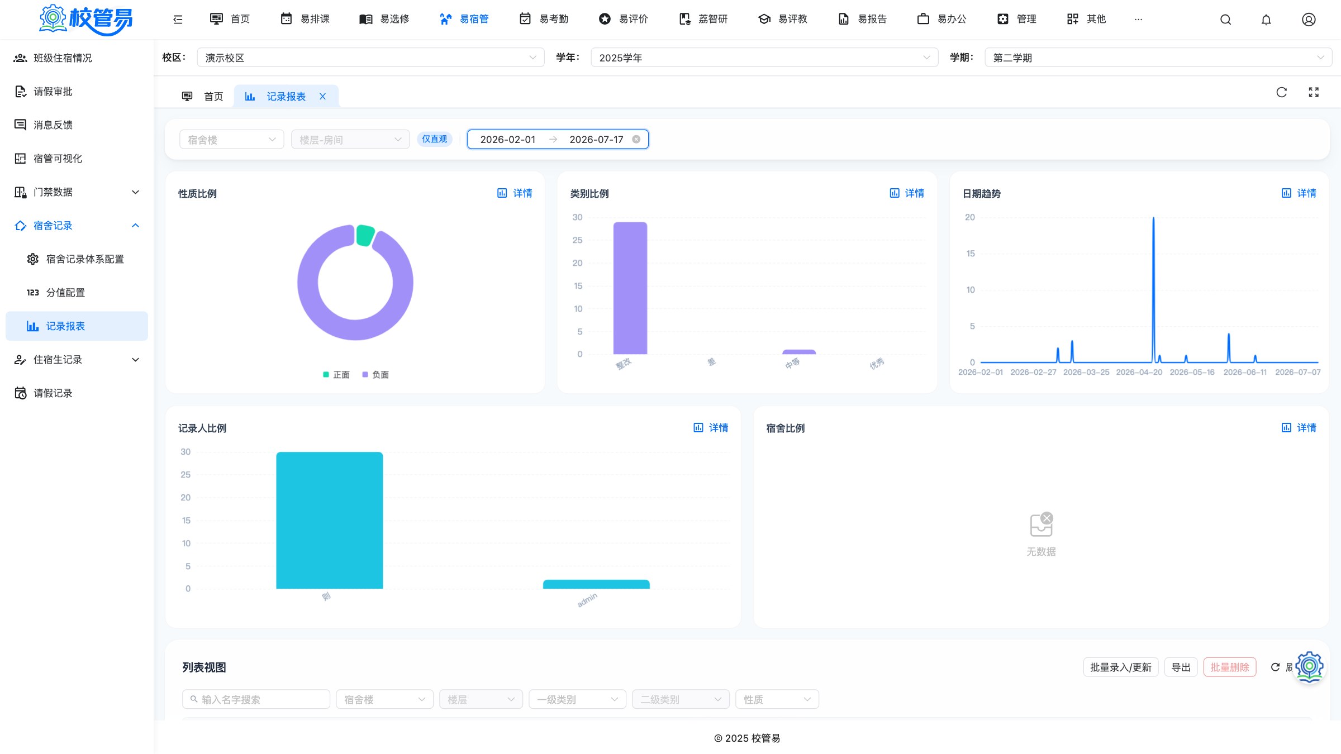Open 详情 for 类别比例 chart
Viewport: 1341px width, 754px height.
tap(907, 193)
